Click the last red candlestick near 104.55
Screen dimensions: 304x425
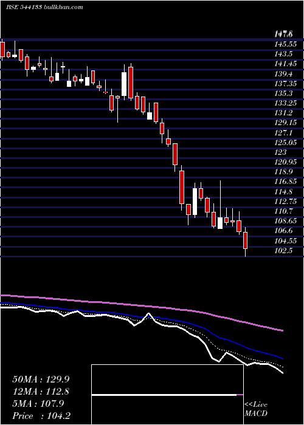(x=246, y=240)
